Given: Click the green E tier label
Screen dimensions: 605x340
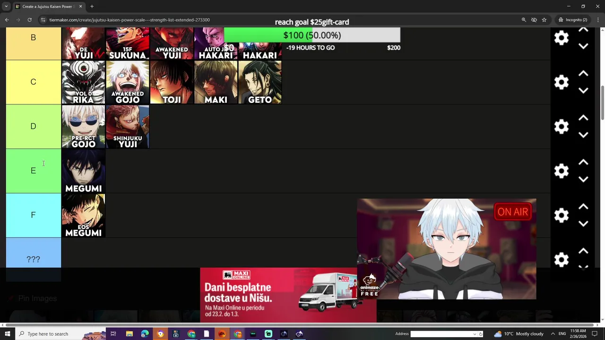Looking at the screenshot, I should [x=33, y=171].
